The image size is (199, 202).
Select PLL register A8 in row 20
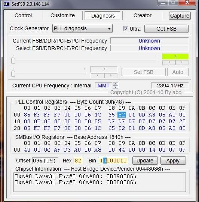(152, 128)
